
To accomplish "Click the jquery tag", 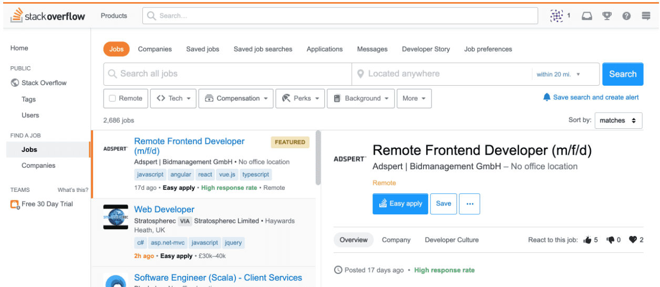I will 233,243.
